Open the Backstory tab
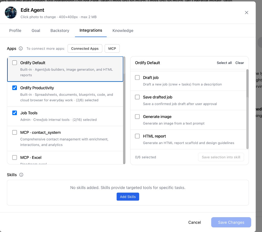This screenshot has width=262, height=232. (60, 30)
